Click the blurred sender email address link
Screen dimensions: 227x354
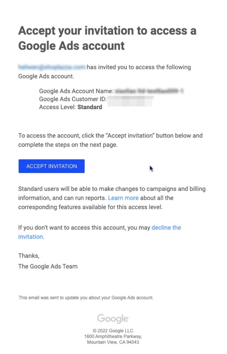coord(52,67)
